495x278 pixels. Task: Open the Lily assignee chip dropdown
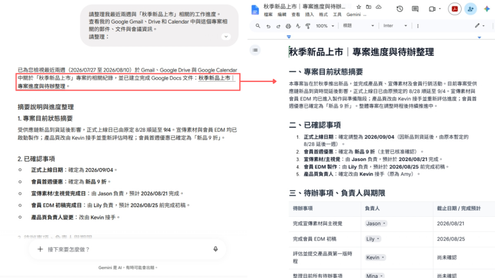(x=373, y=239)
